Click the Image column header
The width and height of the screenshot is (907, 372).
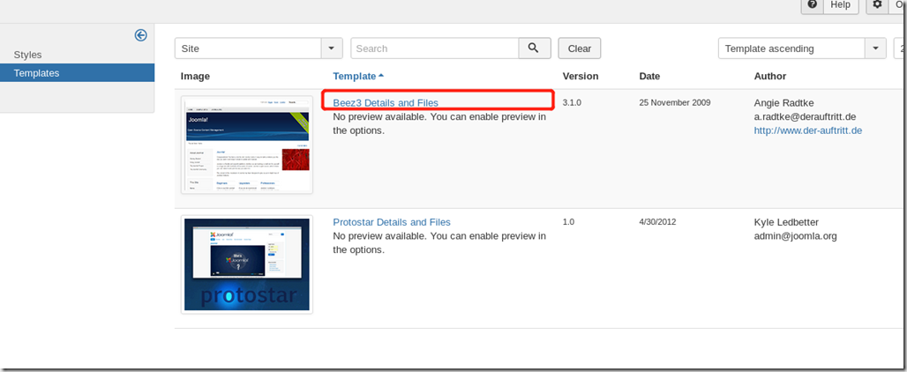[196, 76]
